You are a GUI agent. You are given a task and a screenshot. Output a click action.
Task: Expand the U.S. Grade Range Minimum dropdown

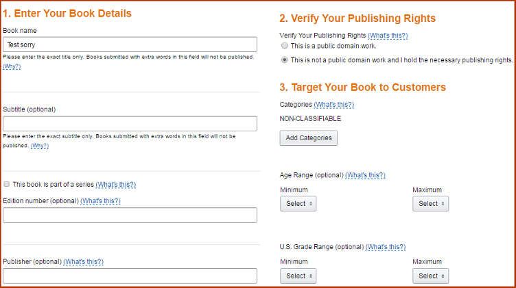pyautogui.click(x=298, y=276)
